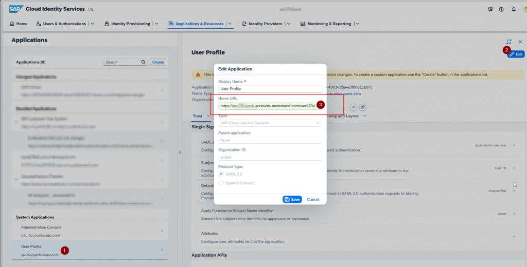The width and height of the screenshot is (527, 267).
Task: Open Apply Function to Subject Name Identifier
Action: pos(358,214)
